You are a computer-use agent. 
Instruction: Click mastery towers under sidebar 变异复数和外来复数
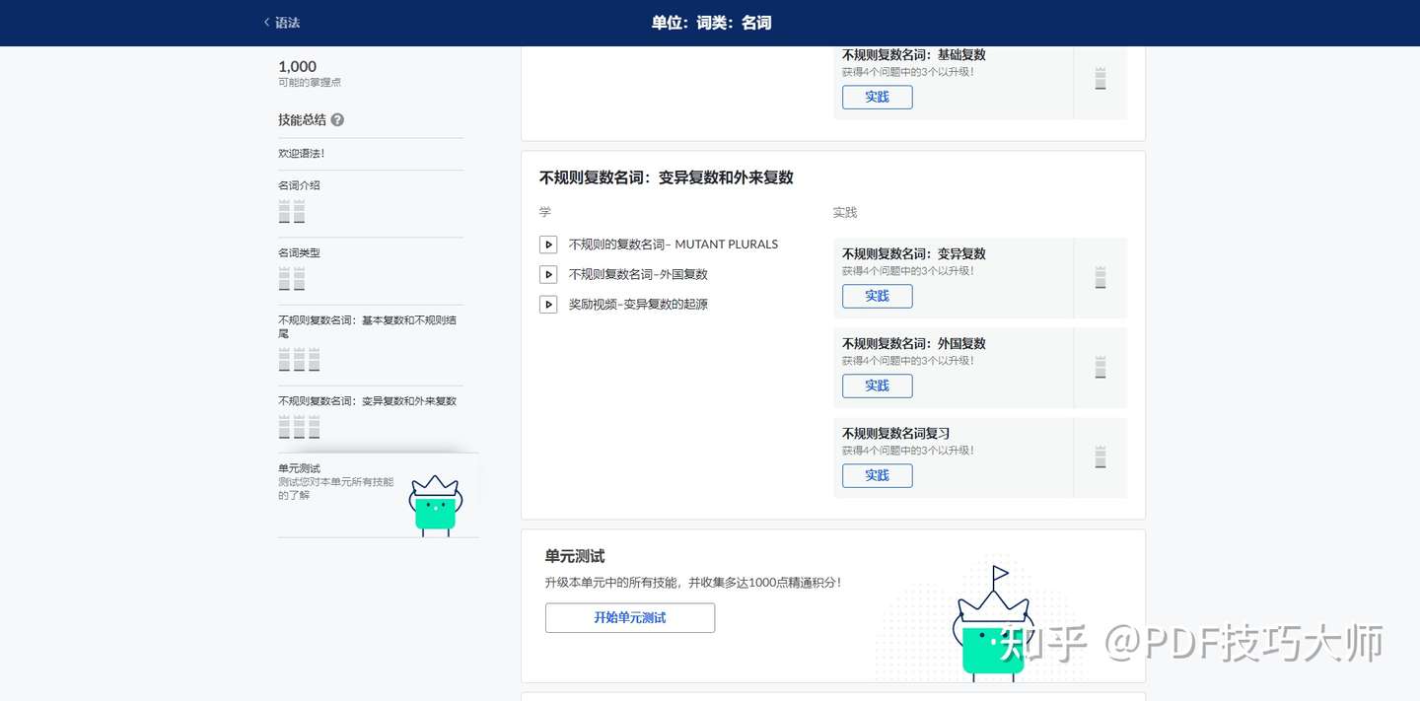click(x=299, y=427)
